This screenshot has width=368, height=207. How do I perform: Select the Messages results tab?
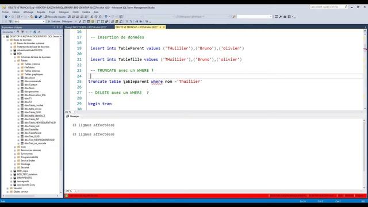click(x=73, y=116)
